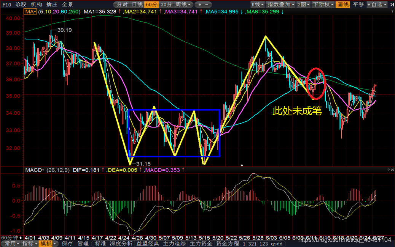Click the 4/01 date on time axis
Screen dimensions: 395x247
point(30,238)
